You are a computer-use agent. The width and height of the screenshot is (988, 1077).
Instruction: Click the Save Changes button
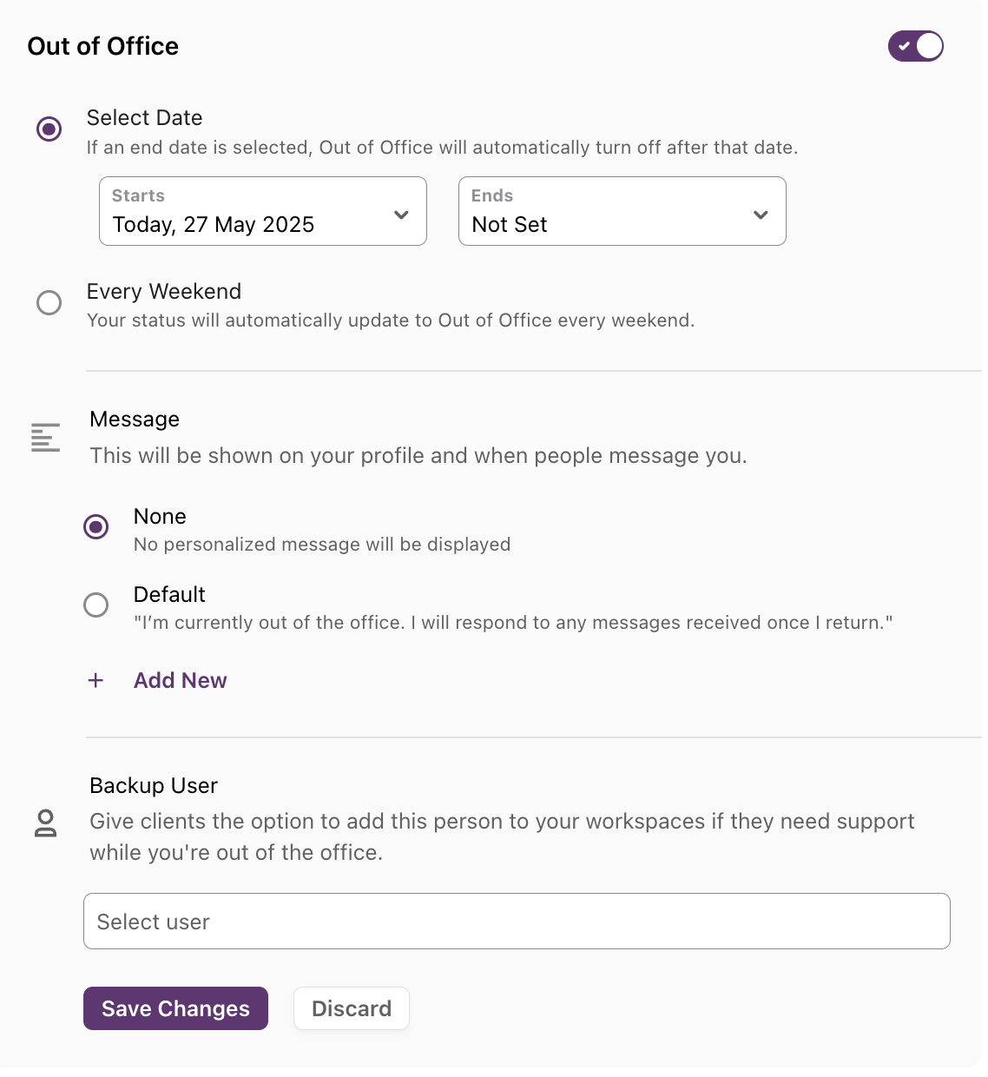click(175, 1008)
